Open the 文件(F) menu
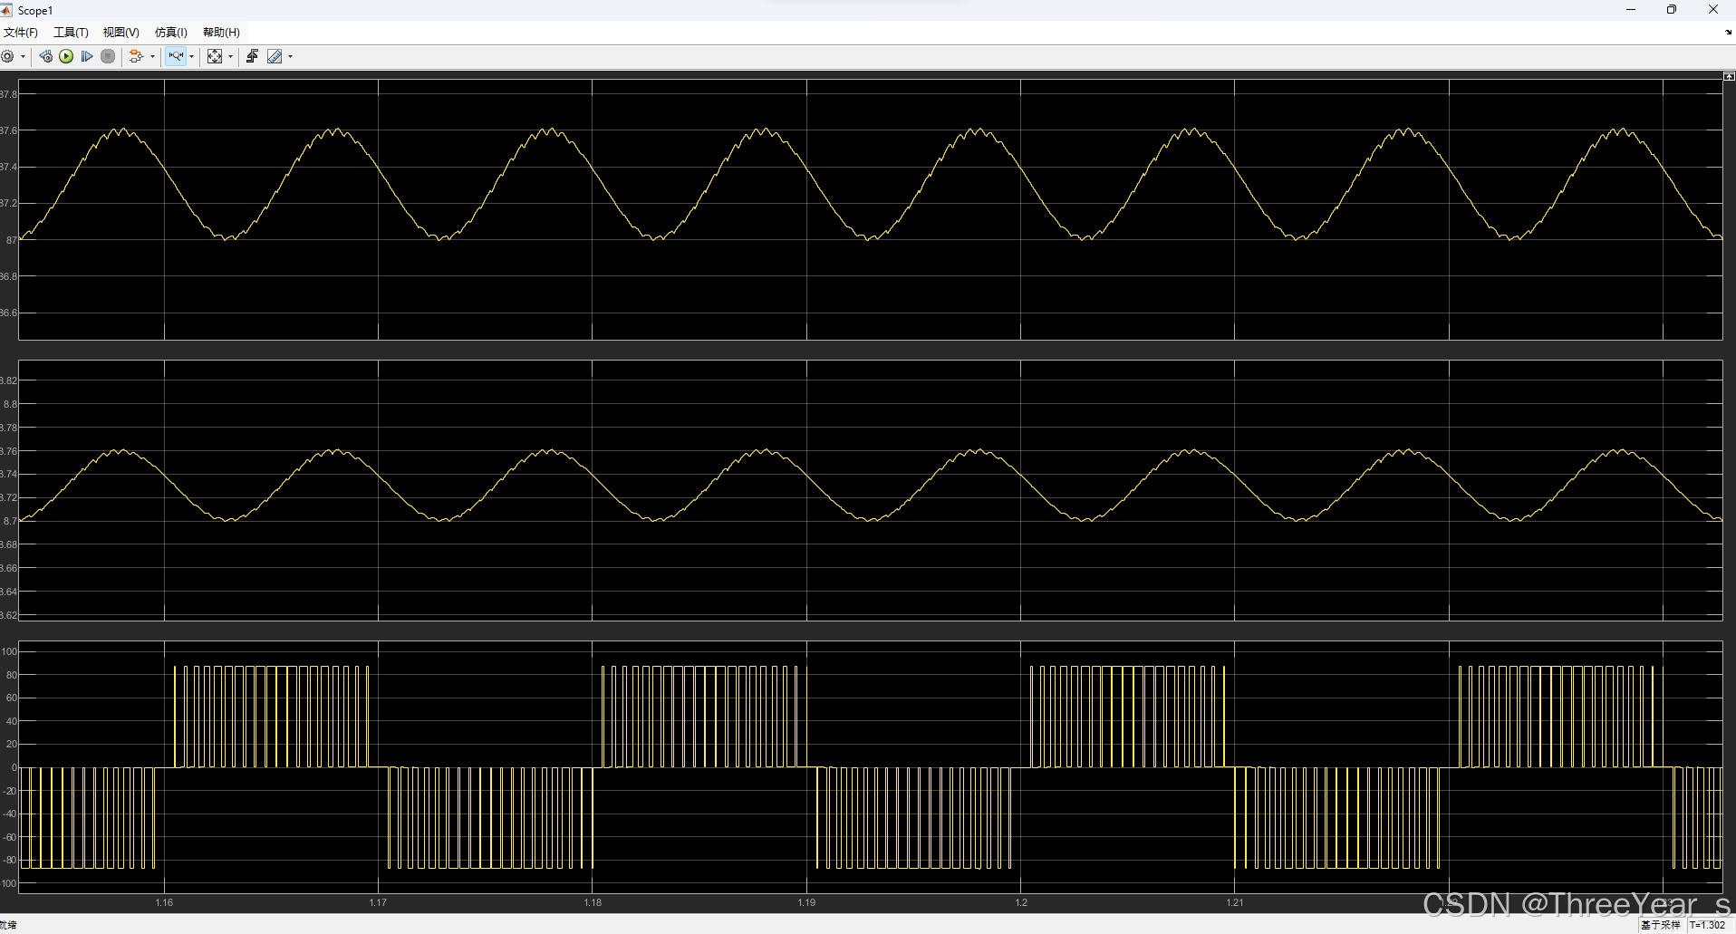The height and width of the screenshot is (934, 1736). pos(21,33)
